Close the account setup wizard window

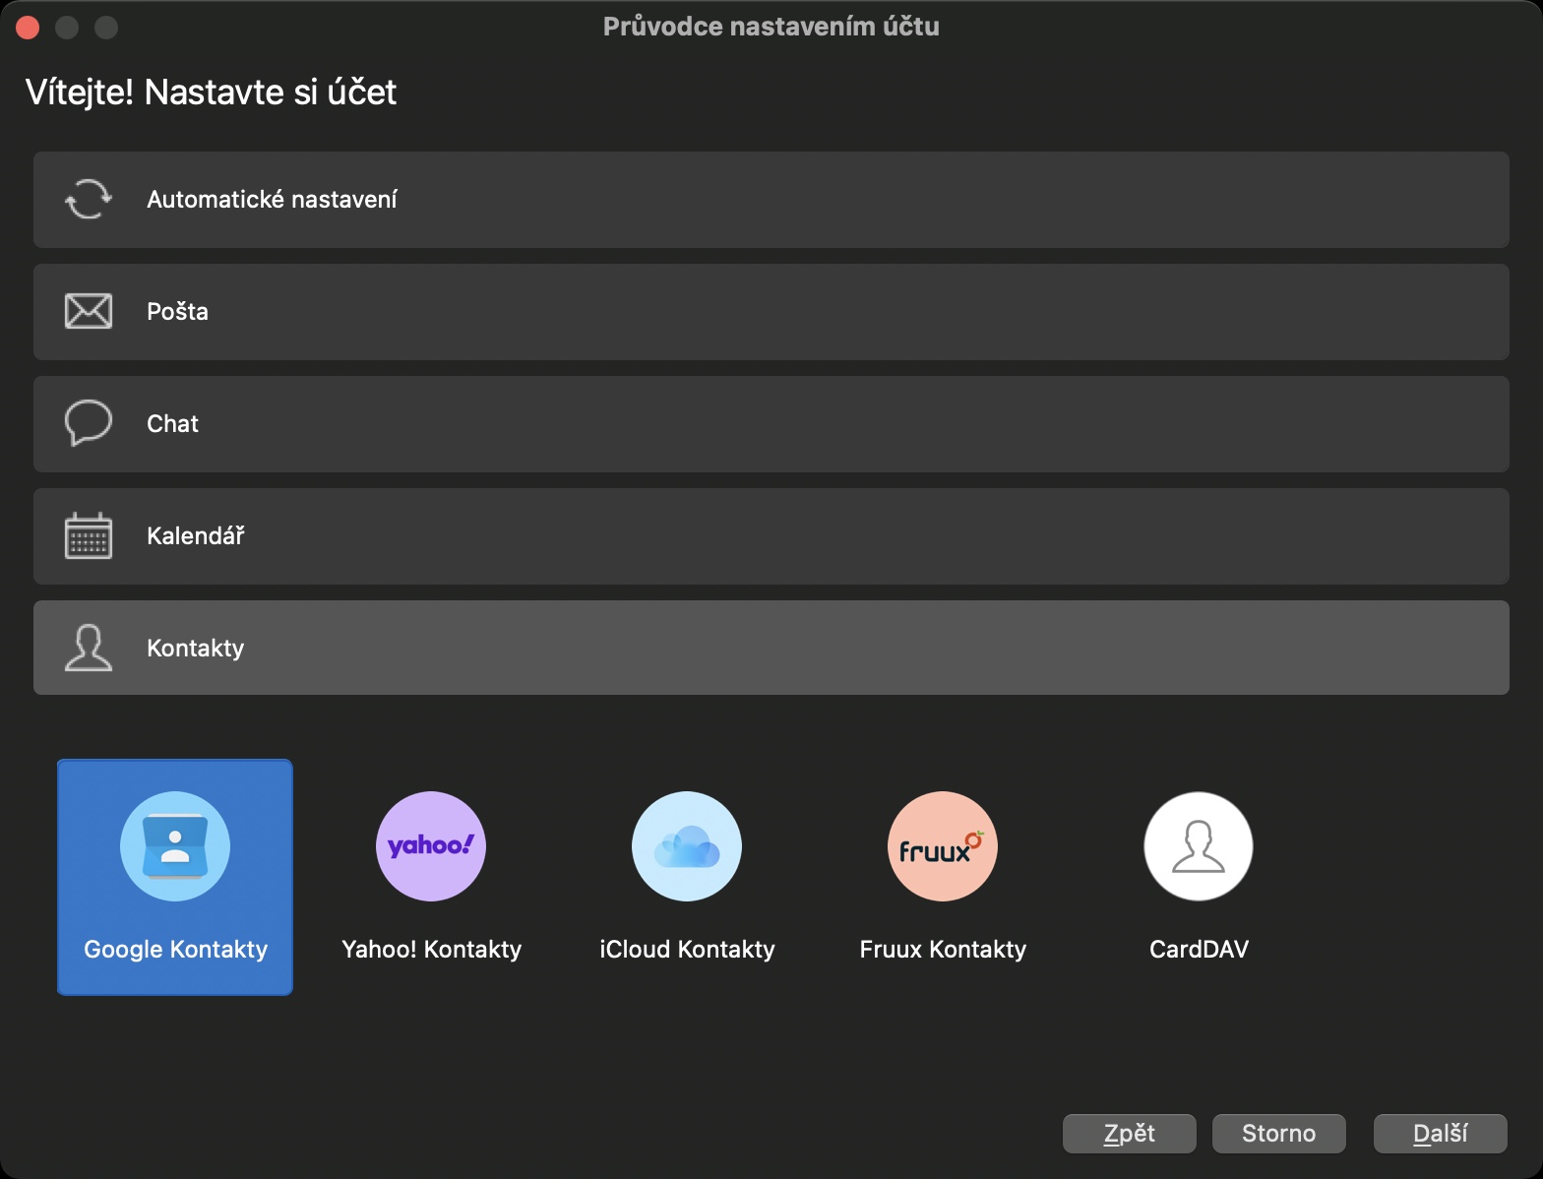(x=28, y=28)
